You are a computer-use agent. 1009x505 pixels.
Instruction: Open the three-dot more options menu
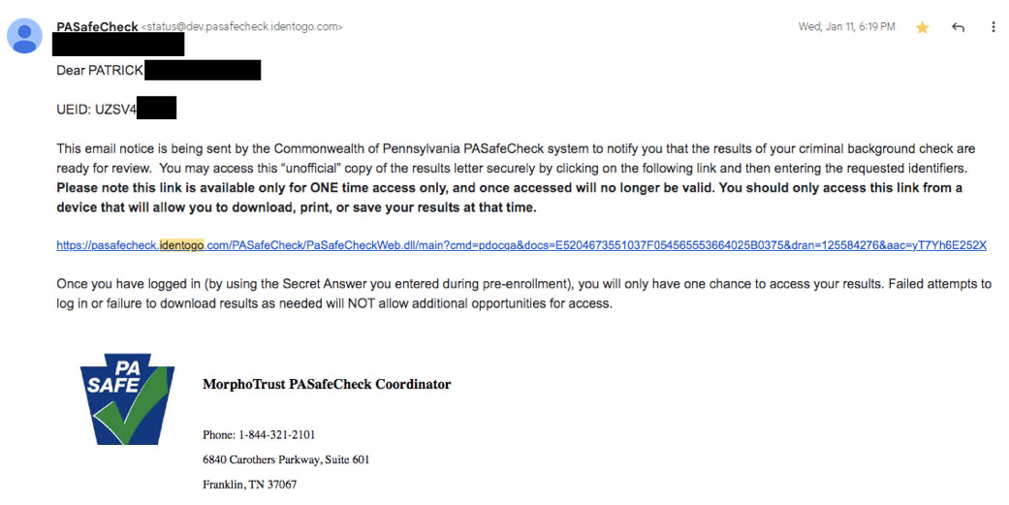[x=993, y=28]
